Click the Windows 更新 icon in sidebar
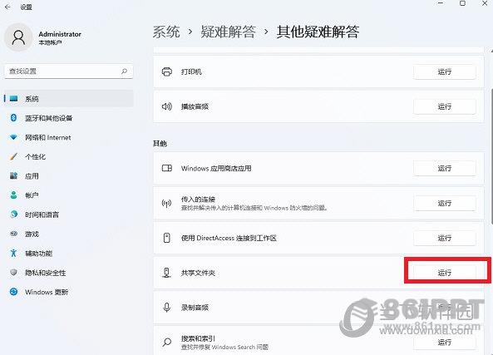 tap(13, 292)
